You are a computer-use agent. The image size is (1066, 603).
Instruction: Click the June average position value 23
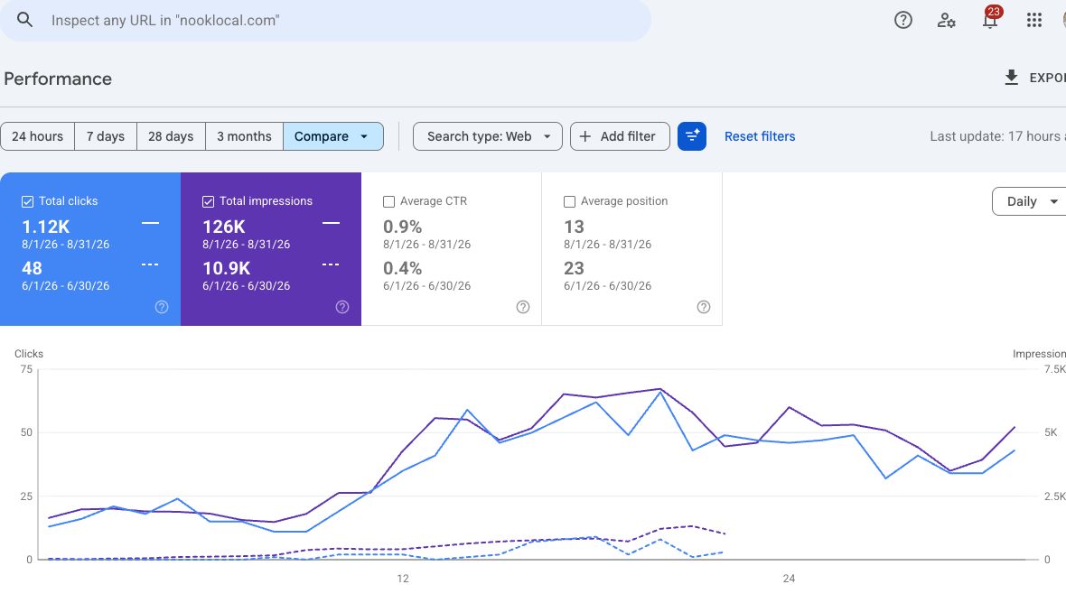[574, 268]
